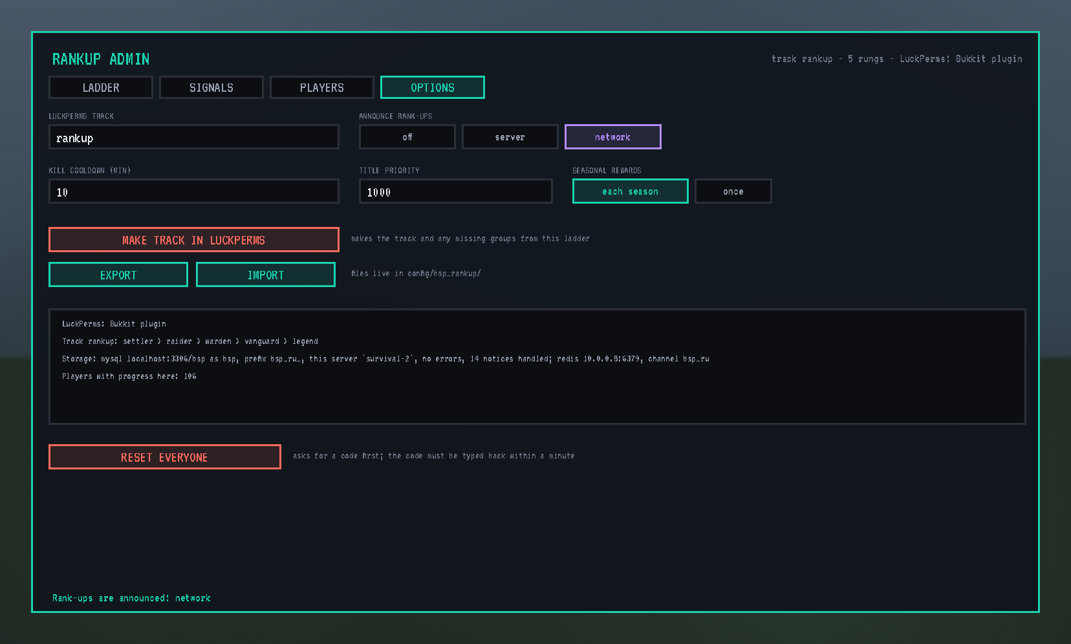
Task: Click the TITLE PRIORITY label
Action: click(x=389, y=171)
